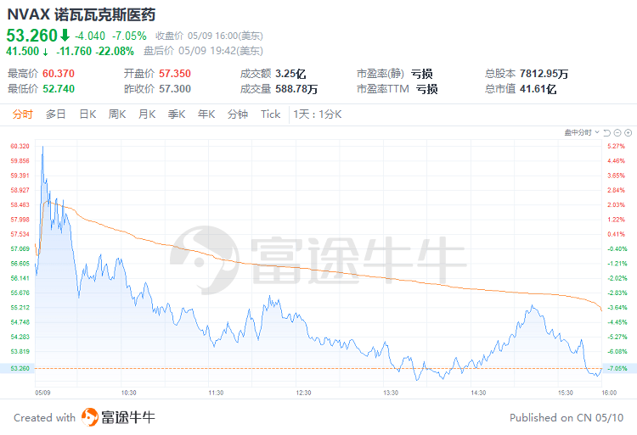Switch to the 多日 tab
This screenshot has width=637, height=435.
coord(56,114)
